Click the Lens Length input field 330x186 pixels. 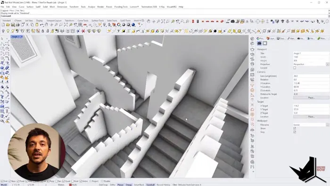pos(311,76)
